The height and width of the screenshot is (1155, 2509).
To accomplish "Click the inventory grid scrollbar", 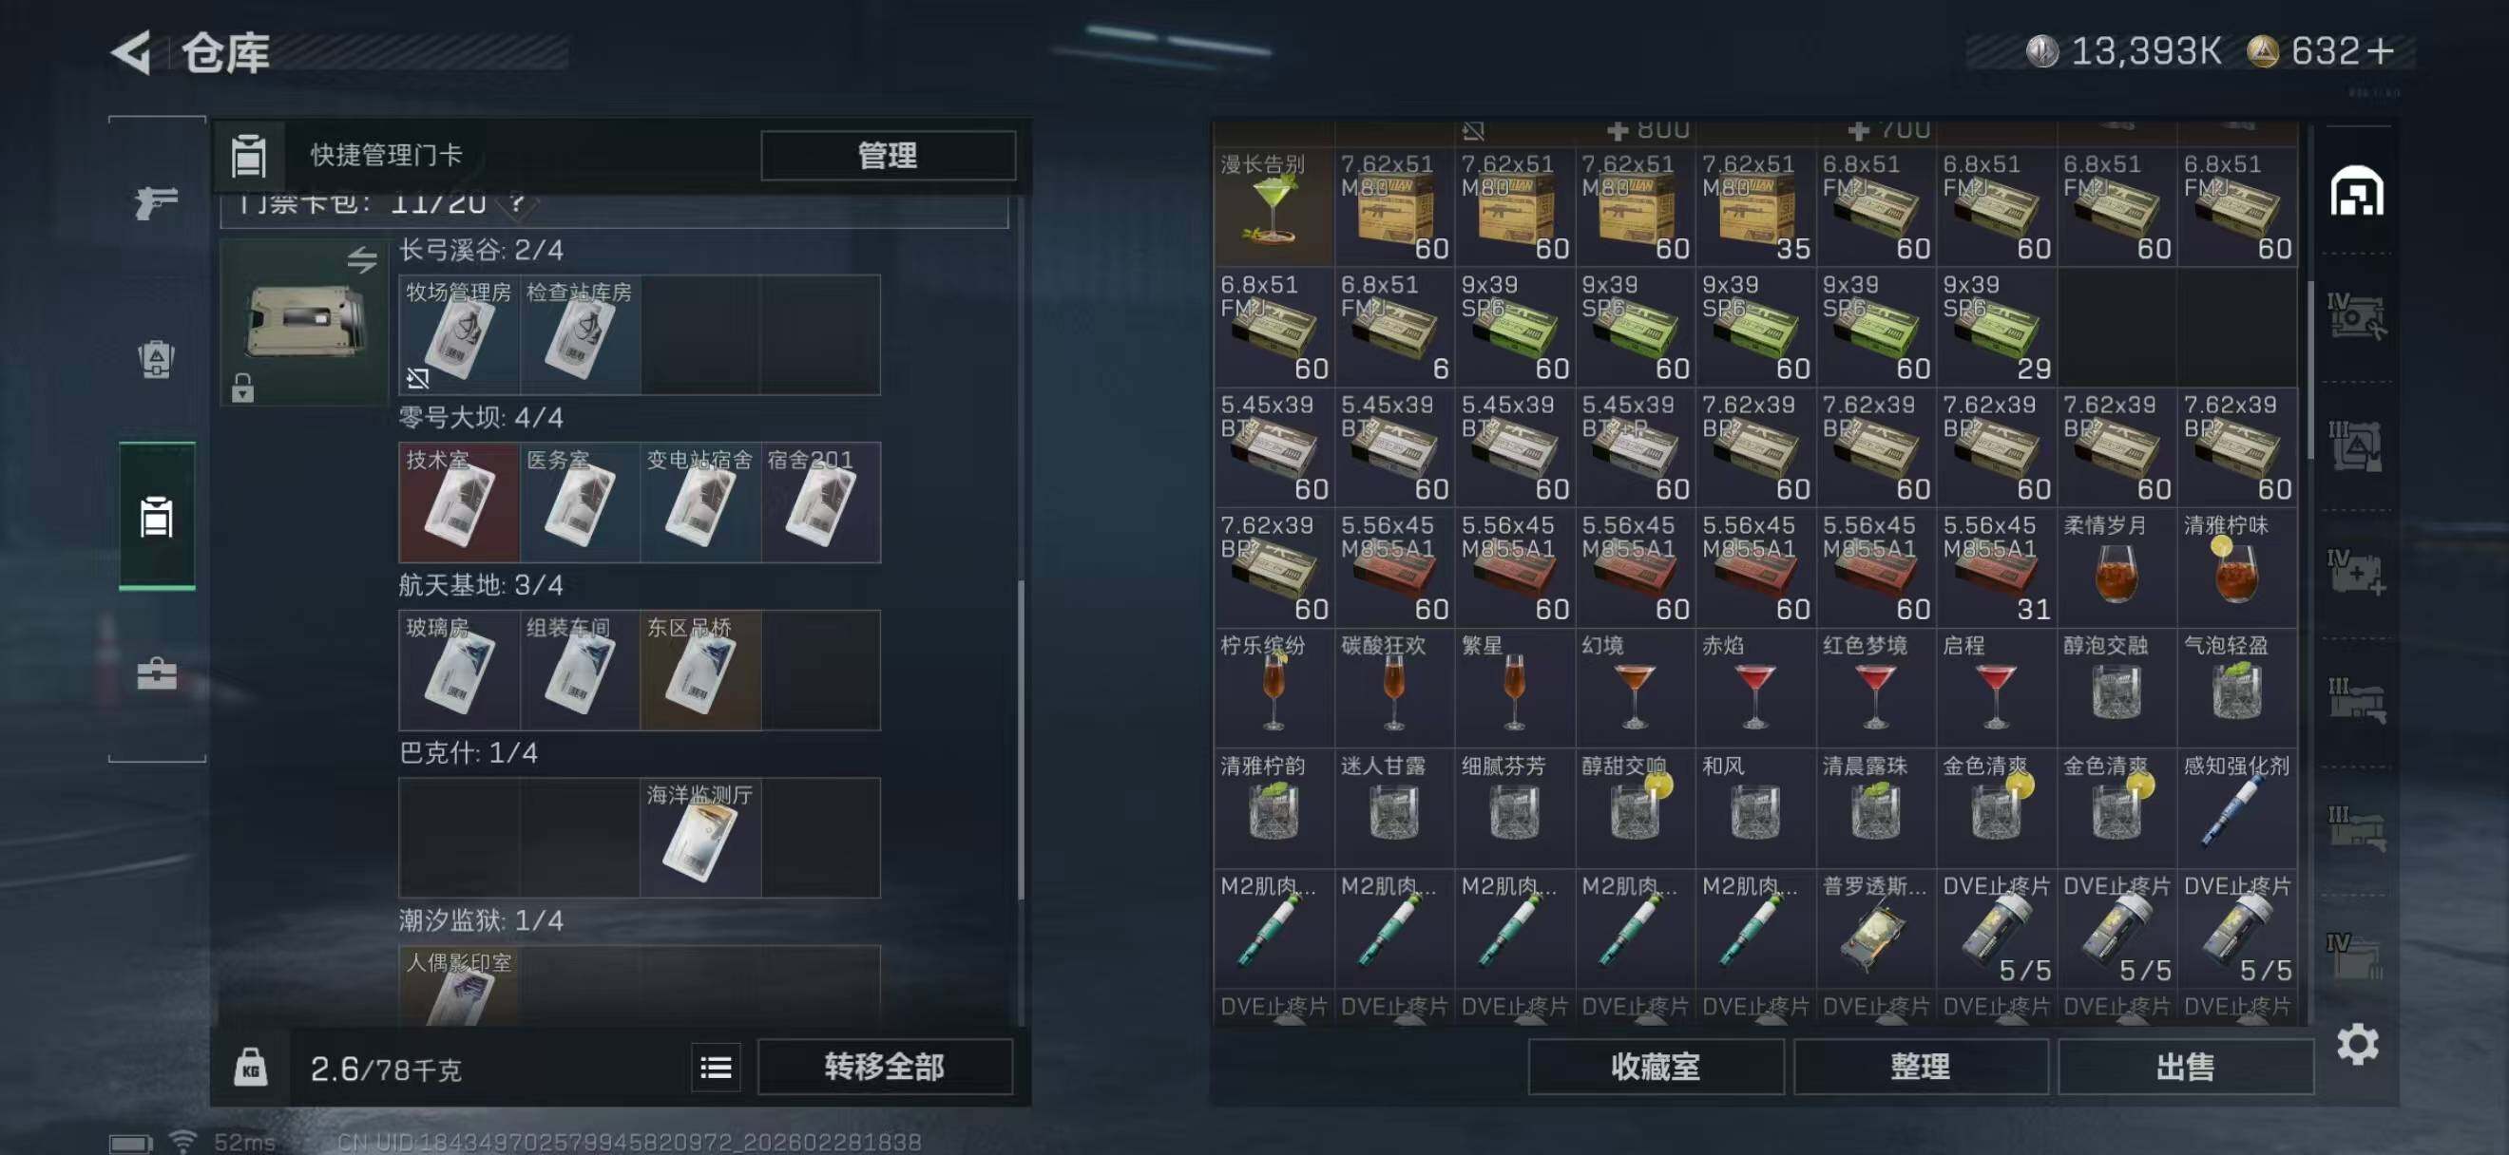I will click(2312, 369).
